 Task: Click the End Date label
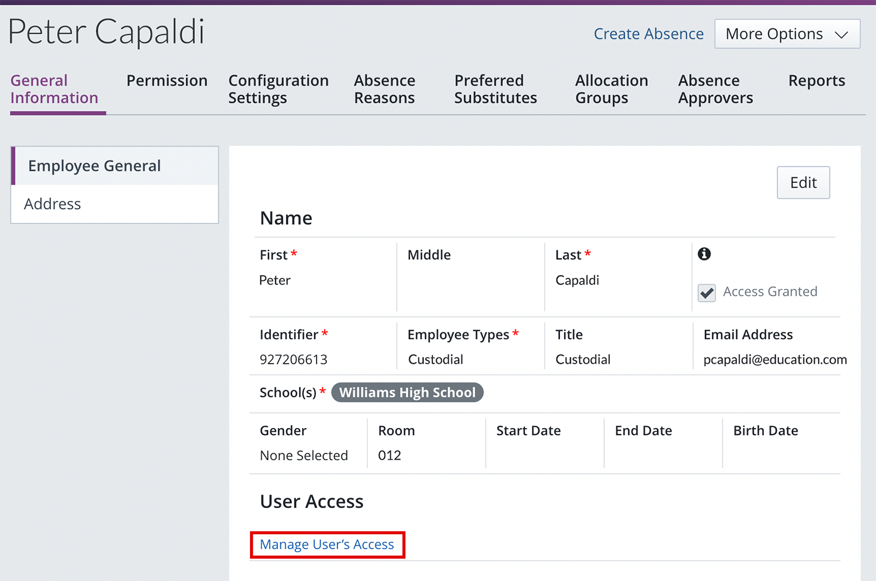644,430
